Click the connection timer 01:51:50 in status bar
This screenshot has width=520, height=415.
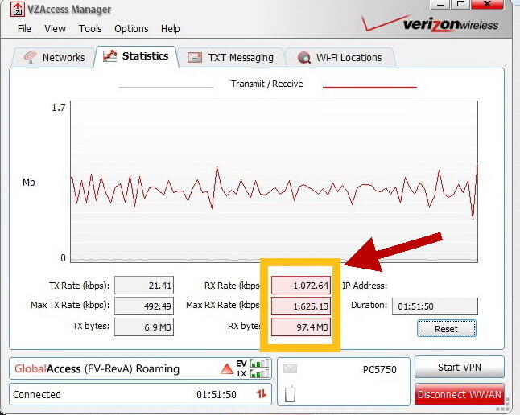217,394
